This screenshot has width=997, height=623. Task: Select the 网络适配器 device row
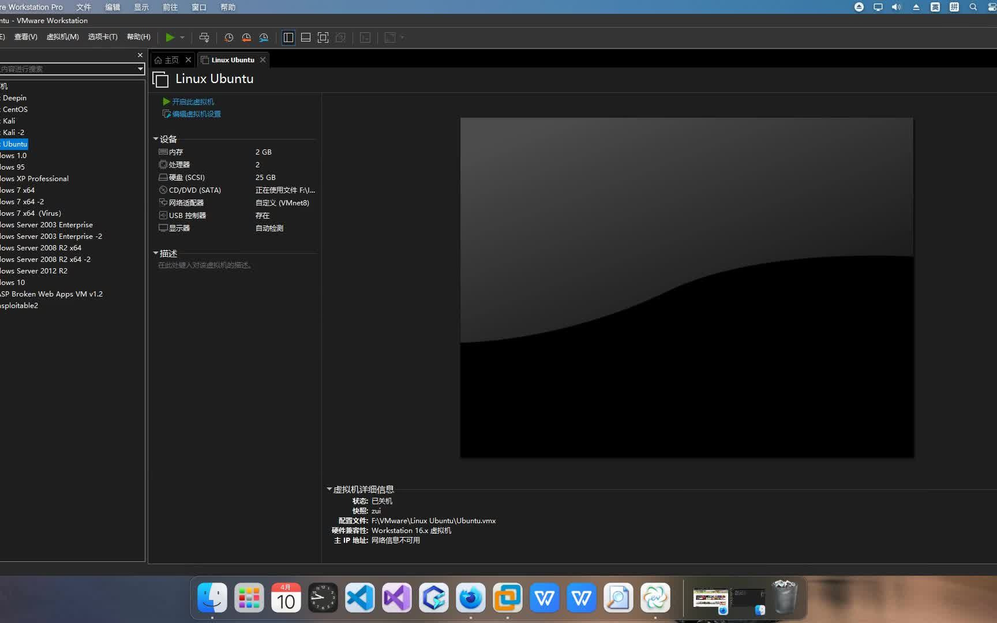point(237,203)
